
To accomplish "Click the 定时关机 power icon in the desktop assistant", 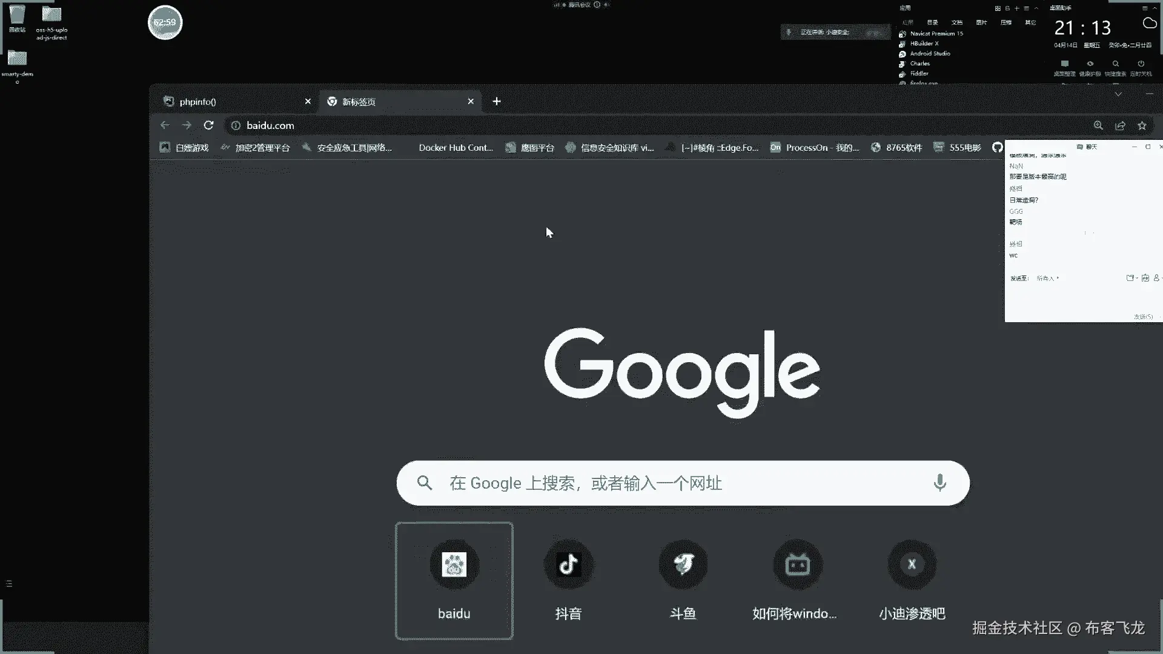I will tap(1141, 64).
